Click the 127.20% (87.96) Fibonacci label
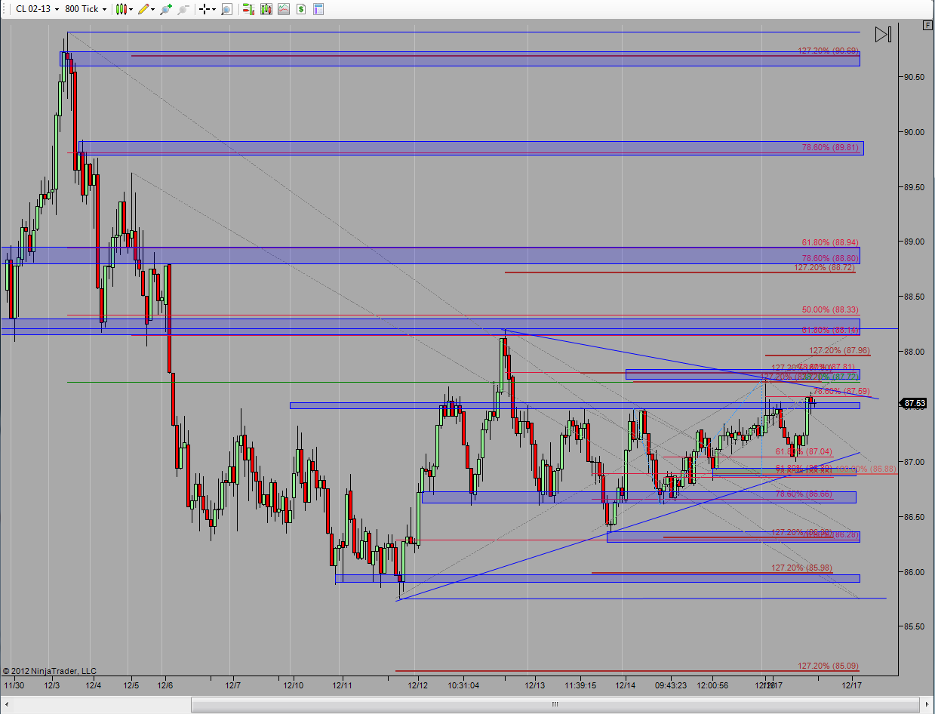Screen dimensions: 935x714 [839, 350]
